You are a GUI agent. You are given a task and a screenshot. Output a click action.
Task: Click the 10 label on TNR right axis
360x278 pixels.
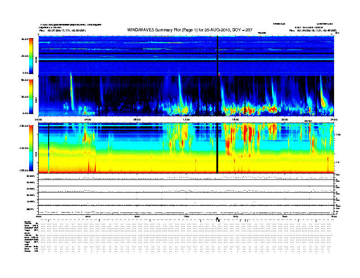[337, 162]
